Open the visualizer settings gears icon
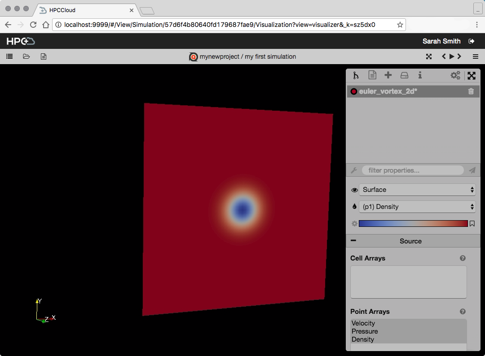Screen dimensions: 485x356 (455, 75)
